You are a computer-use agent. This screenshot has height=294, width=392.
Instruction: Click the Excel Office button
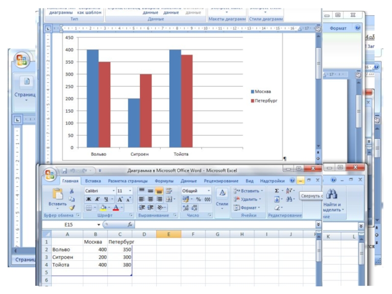[49, 175]
